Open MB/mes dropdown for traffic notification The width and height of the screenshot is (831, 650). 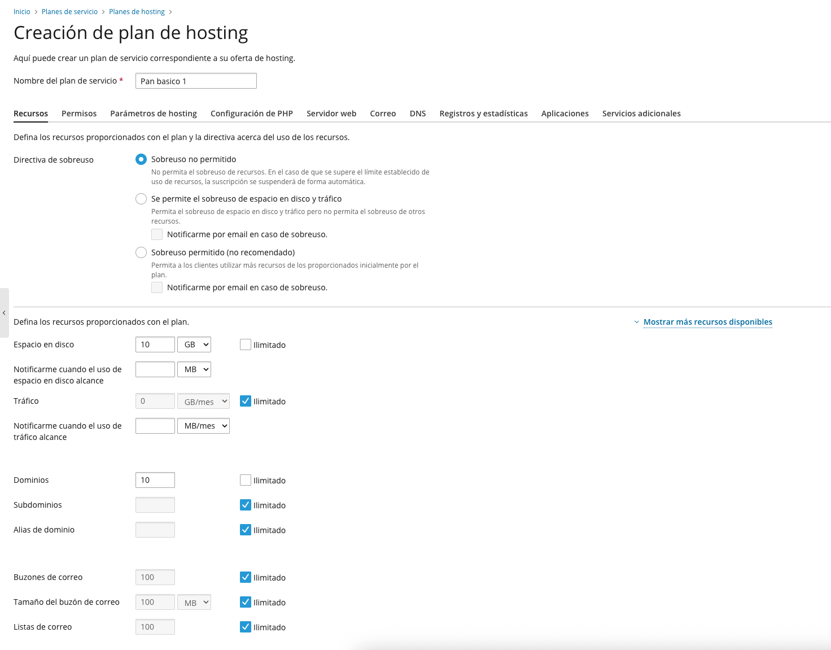tap(203, 426)
